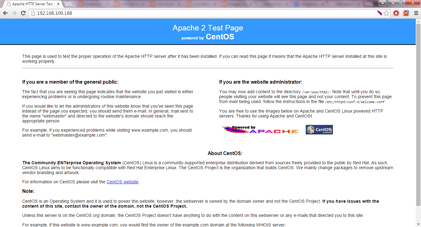The height and width of the screenshot is (227, 421).
Task: Click the 'general public' section heading
Action: pos(70,82)
